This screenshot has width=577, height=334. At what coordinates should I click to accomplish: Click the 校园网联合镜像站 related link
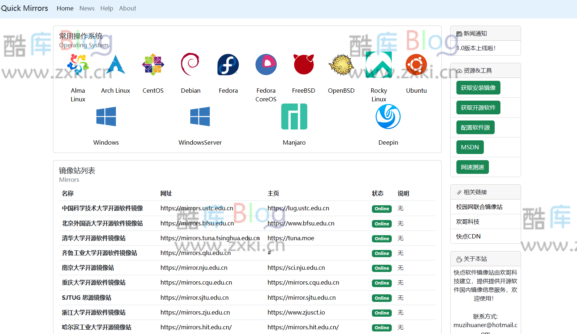pyautogui.click(x=479, y=207)
